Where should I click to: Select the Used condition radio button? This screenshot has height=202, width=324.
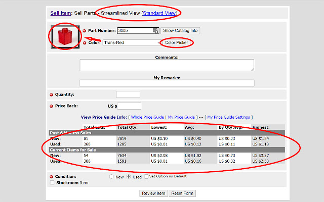pos(129,177)
